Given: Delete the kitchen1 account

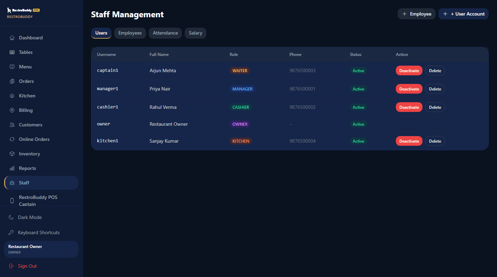Looking at the screenshot, I should point(435,141).
